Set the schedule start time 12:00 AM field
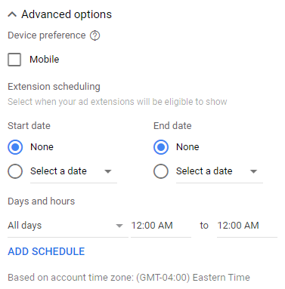 161,226
